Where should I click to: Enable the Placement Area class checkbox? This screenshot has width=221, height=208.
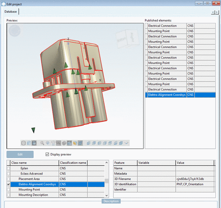point(8,179)
